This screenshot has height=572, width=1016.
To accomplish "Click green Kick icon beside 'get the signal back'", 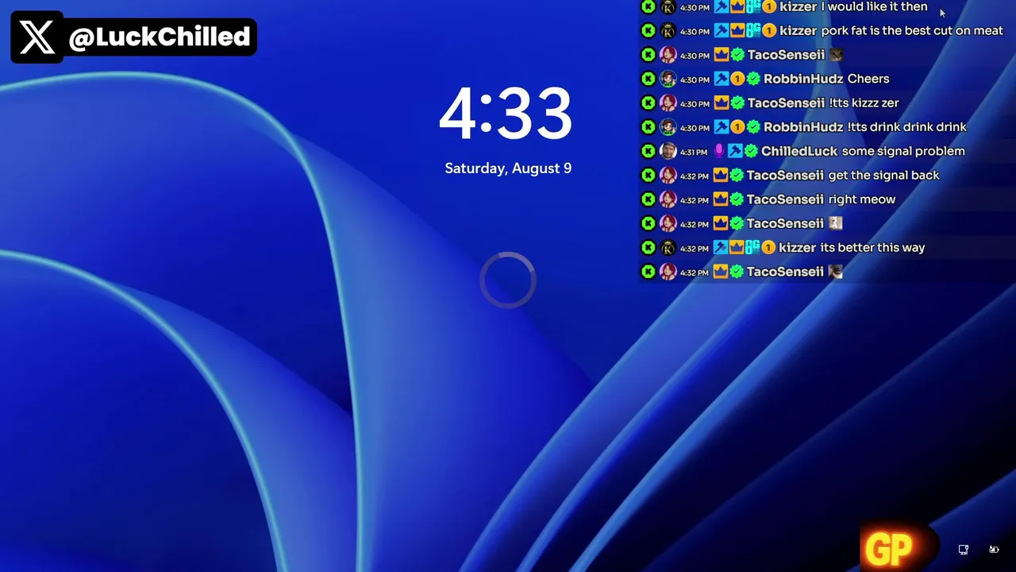I will pos(648,175).
